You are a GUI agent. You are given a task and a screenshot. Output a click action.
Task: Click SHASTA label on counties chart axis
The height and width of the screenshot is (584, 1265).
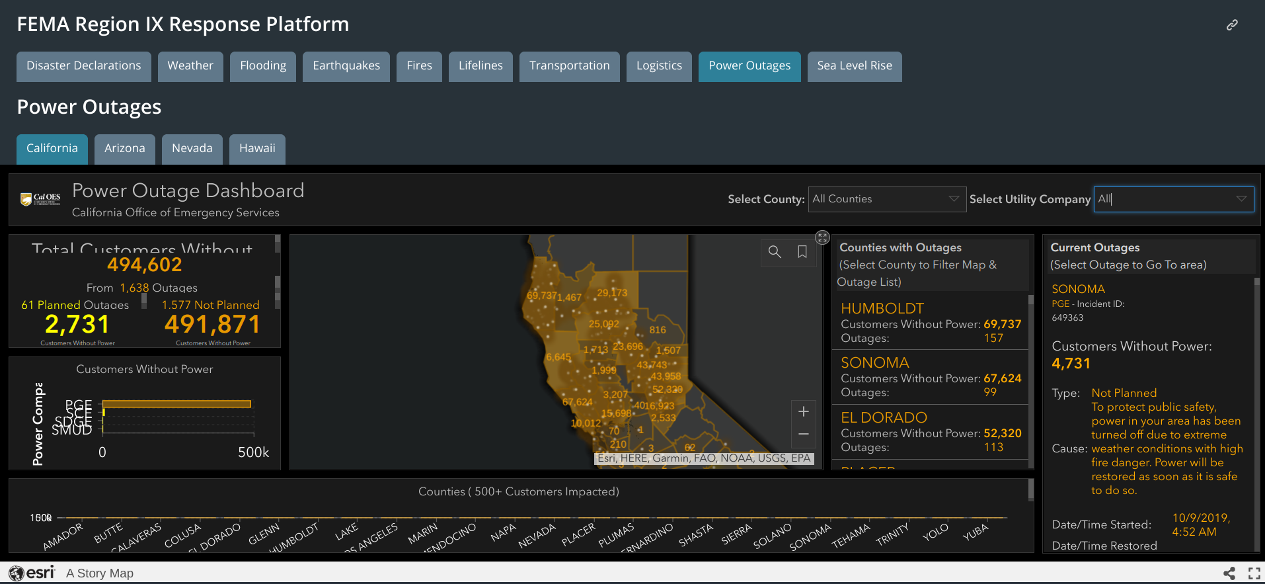coord(696,535)
